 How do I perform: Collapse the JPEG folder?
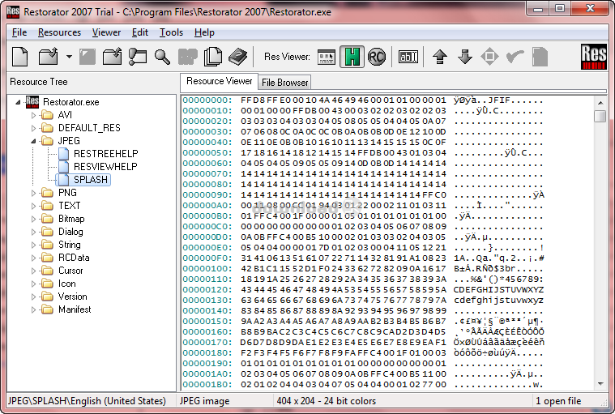click(x=33, y=141)
